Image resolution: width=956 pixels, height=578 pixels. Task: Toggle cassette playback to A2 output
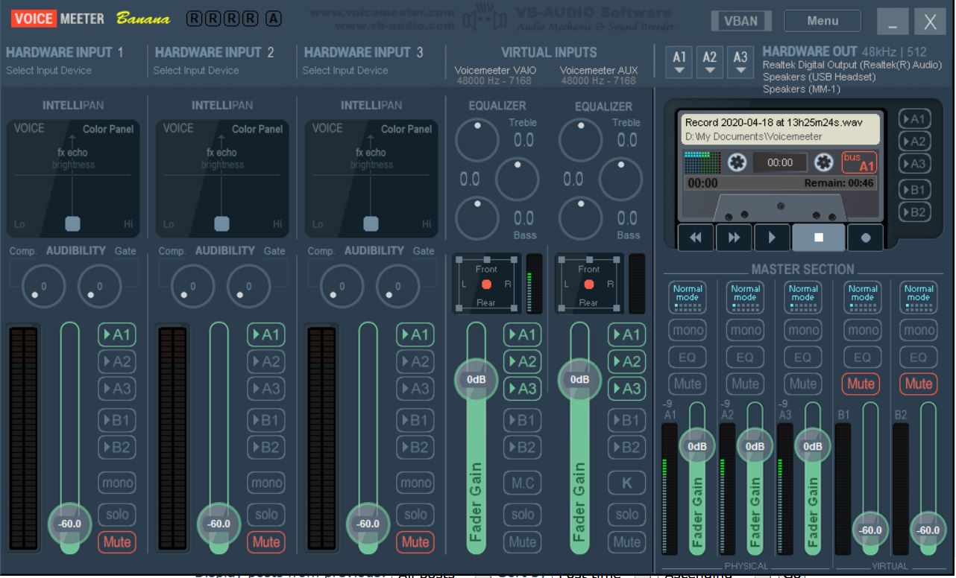(914, 142)
